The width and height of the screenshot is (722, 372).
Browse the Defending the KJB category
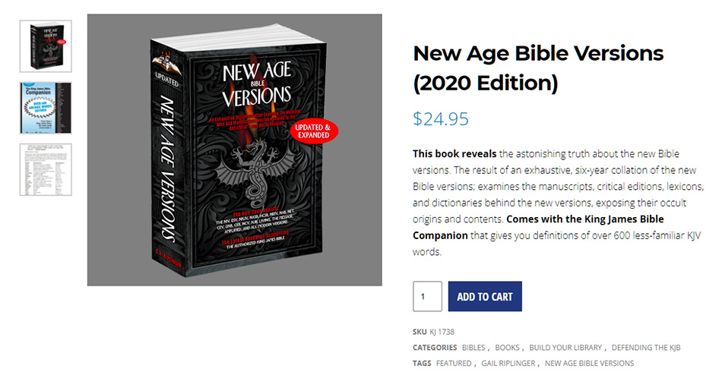click(646, 348)
